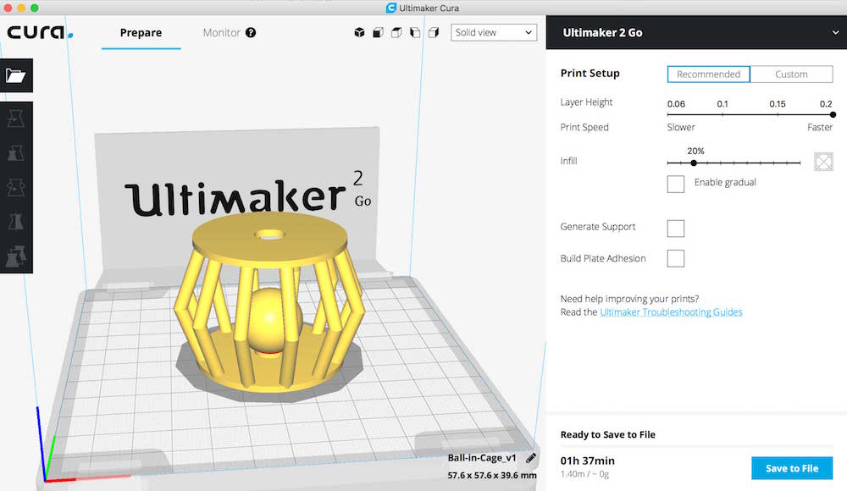Open file with the folder icon
Screen dimensions: 847x491
pyautogui.click(x=15, y=75)
